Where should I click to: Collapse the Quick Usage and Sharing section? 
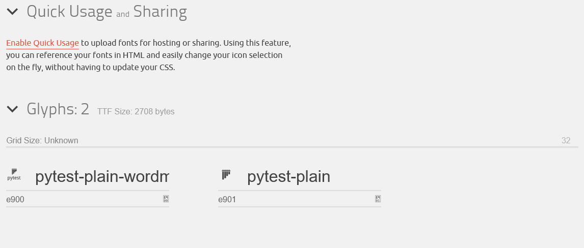(x=13, y=11)
